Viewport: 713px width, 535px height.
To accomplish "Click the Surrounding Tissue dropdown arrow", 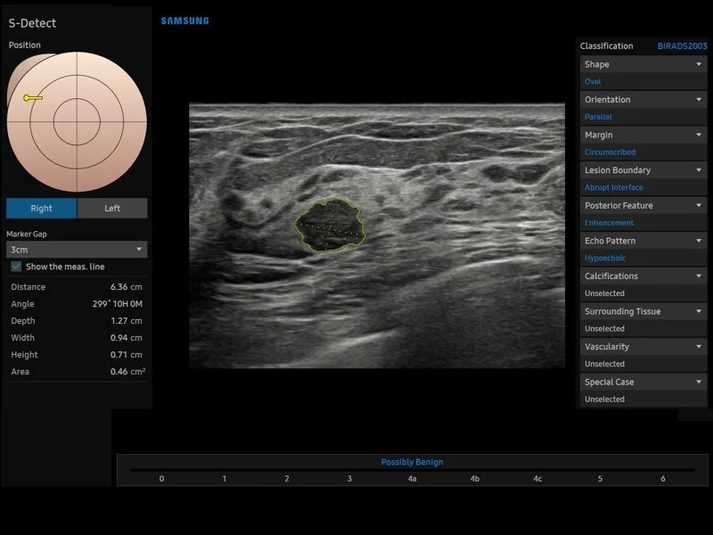I will click(x=699, y=312).
